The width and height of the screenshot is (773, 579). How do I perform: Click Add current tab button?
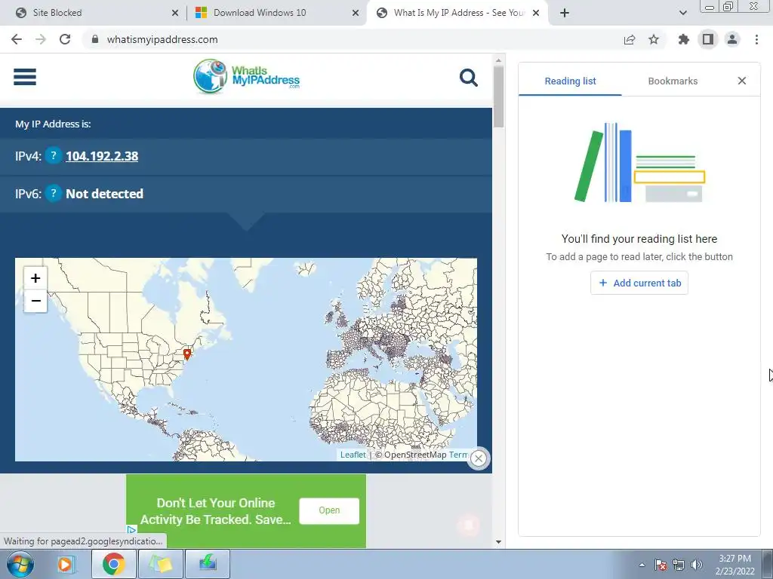639,283
